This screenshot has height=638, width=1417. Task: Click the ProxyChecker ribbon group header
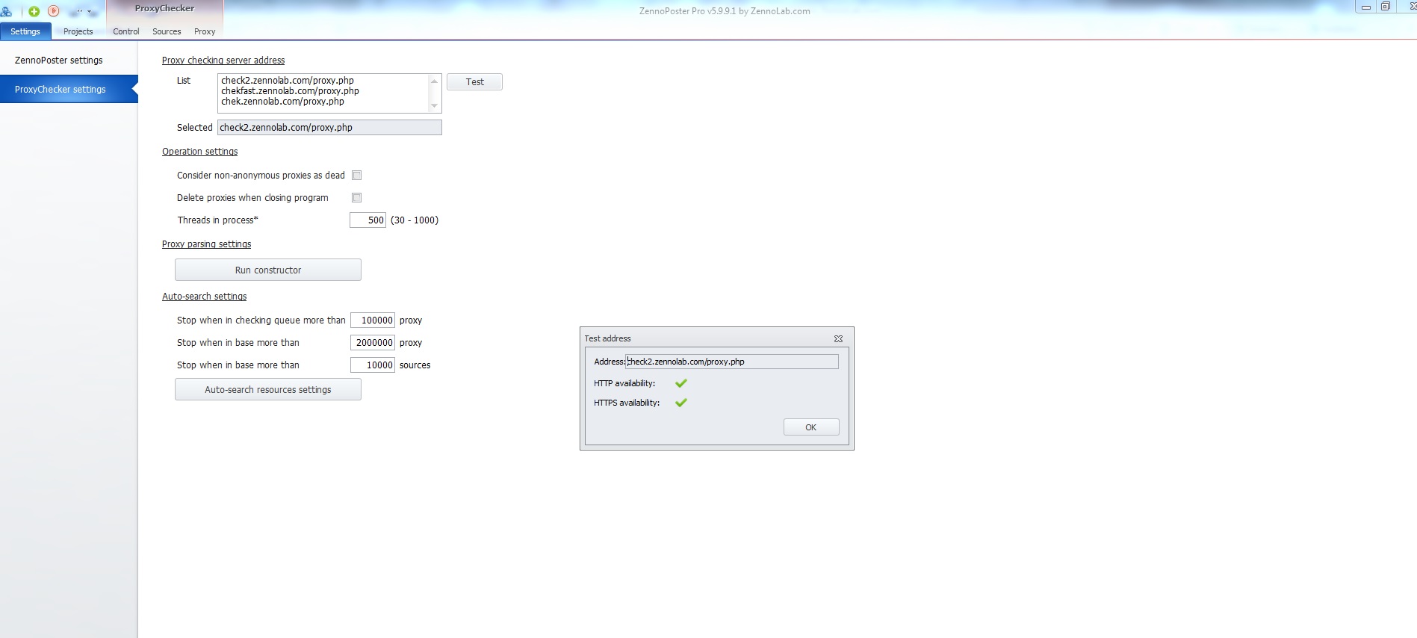(x=164, y=9)
